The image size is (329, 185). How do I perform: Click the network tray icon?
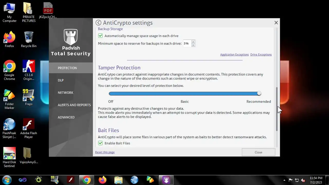tap(297, 180)
